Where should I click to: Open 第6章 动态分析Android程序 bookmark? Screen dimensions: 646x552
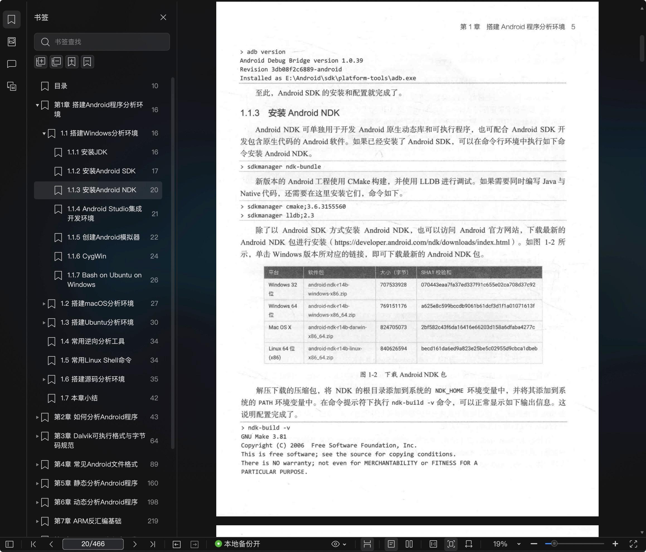click(x=98, y=502)
